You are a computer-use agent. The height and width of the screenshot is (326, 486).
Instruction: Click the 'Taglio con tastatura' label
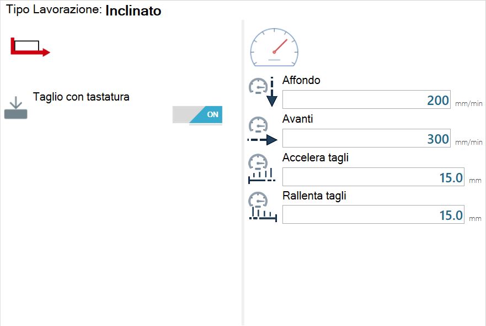pyautogui.click(x=81, y=97)
